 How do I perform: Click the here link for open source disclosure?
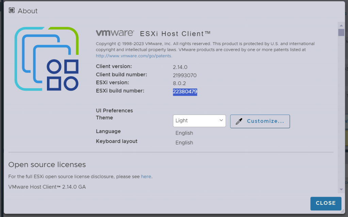[x=146, y=176]
